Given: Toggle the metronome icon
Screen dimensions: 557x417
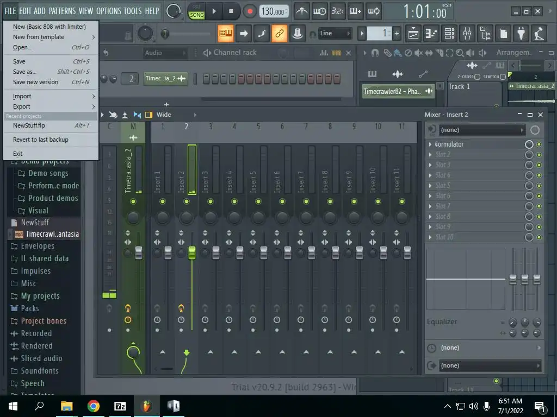Looking at the screenshot, I should (302, 11).
